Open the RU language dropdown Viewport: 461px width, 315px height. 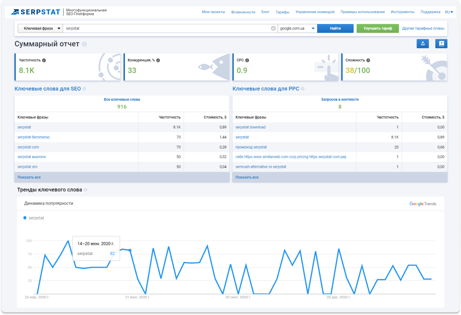pos(449,12)
